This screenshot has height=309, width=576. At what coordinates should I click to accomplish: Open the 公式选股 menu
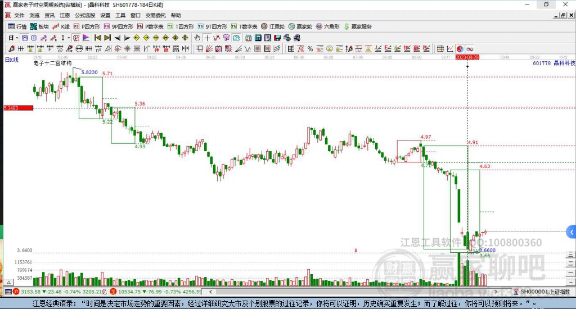85,15
